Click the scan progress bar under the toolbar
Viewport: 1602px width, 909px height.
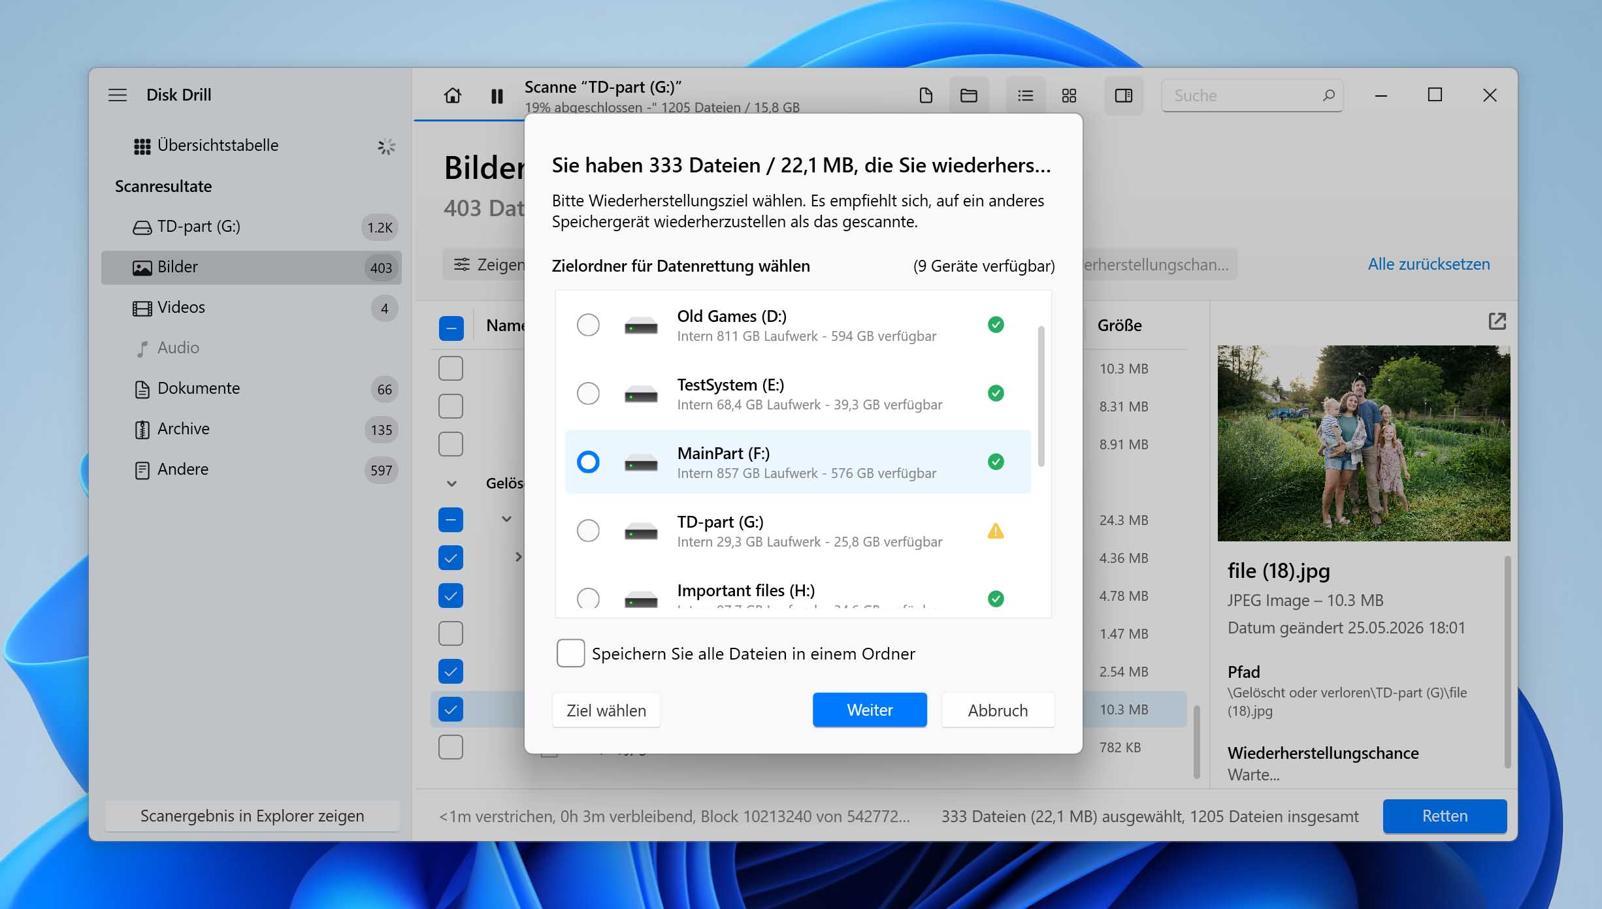coord(469,120)
